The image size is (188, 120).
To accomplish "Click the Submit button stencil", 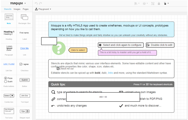I will (25, 80).
